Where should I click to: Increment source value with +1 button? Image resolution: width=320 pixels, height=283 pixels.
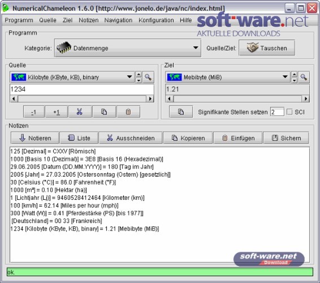57,112
